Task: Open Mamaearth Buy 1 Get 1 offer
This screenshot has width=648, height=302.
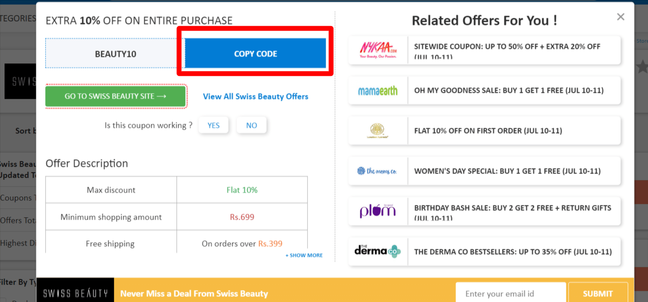Action: pyautogui.click(x=509, y=90)
